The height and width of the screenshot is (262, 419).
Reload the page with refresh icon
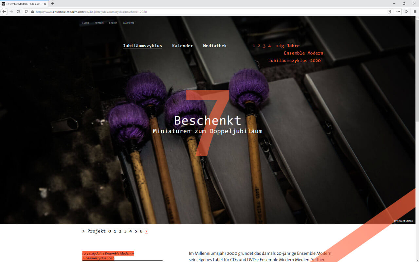(18, 11)
